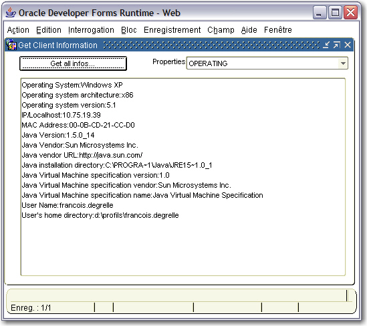Click the Get Client Information form icon
This screenshot has height=326, width=367.
point(11,45)
